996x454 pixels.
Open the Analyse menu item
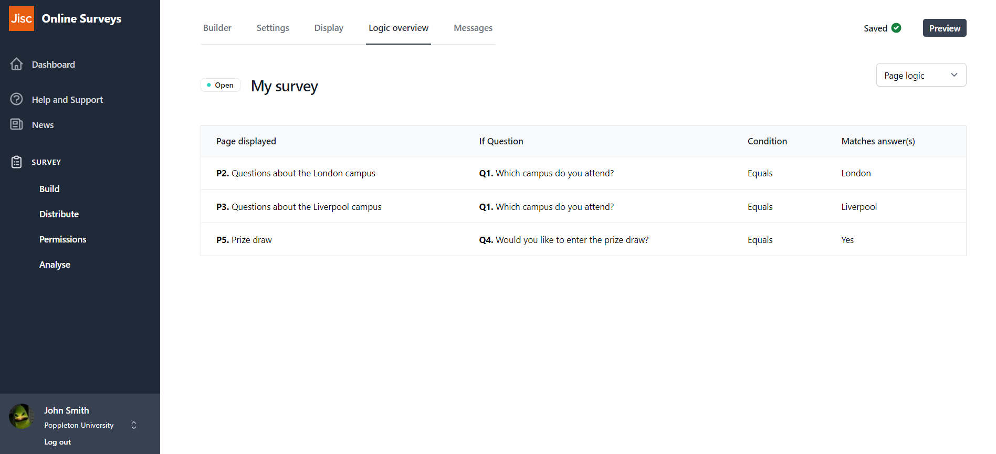(x=55, y=265)
